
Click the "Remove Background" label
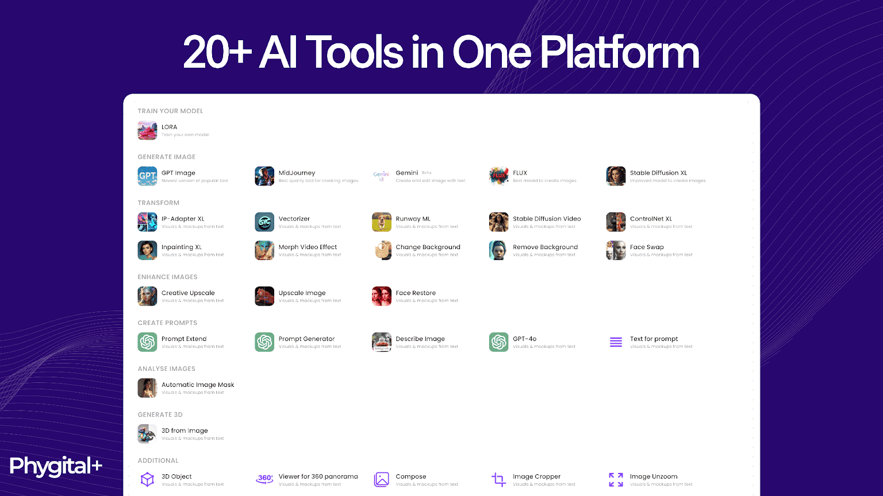point(545,247)
